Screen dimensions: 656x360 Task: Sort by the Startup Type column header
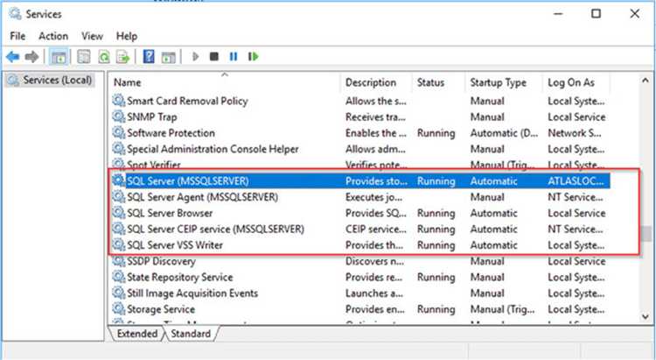coord(504,82)
